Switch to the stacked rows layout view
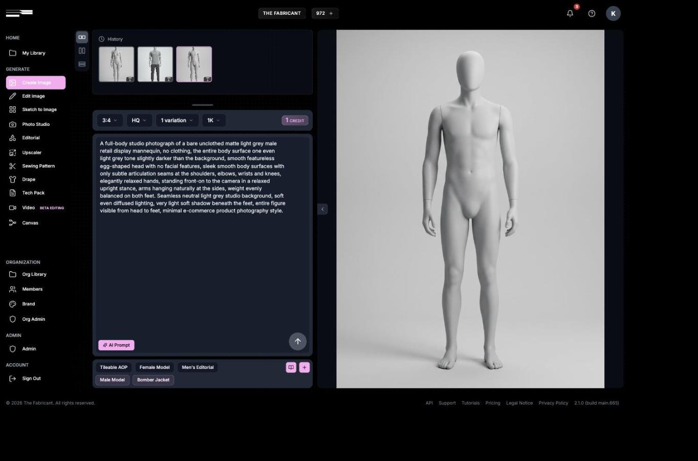The width and height of the screenshot is (698, 461). coord(82,64)
